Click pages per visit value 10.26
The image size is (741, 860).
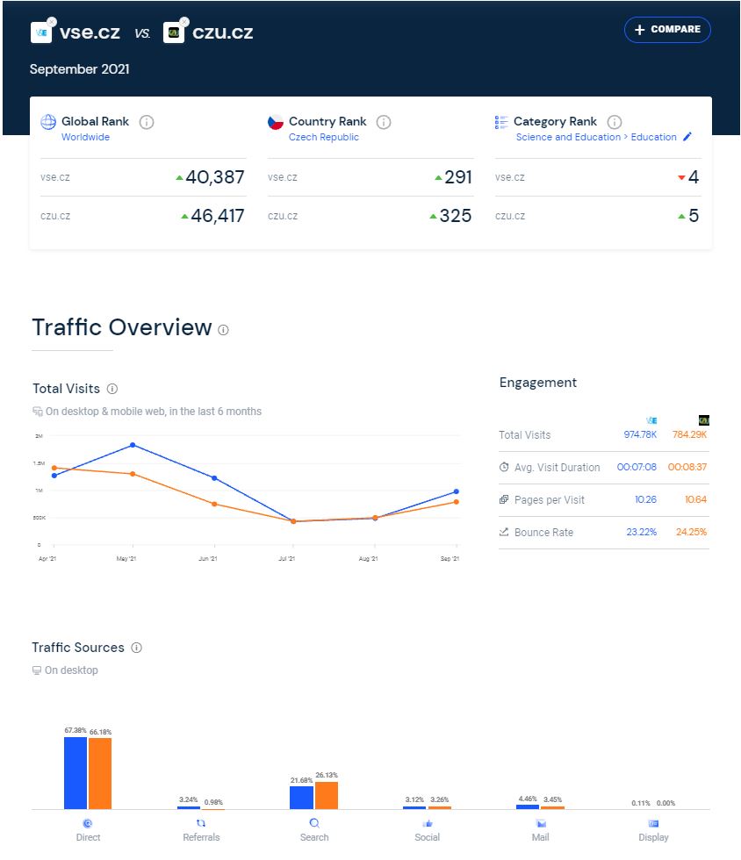(x=645, y=499)
